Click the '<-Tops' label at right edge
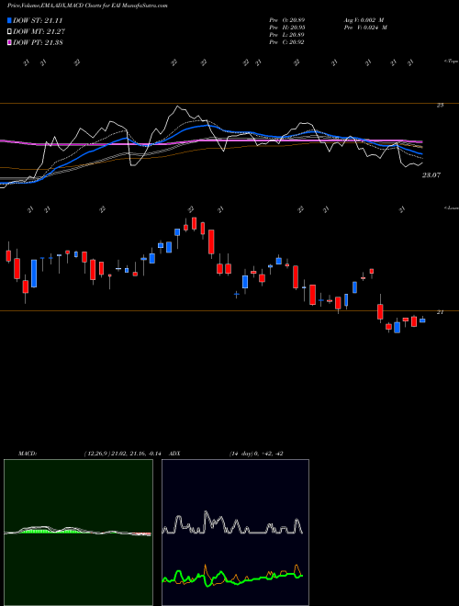Screen dimensions: 459x606 451,62
